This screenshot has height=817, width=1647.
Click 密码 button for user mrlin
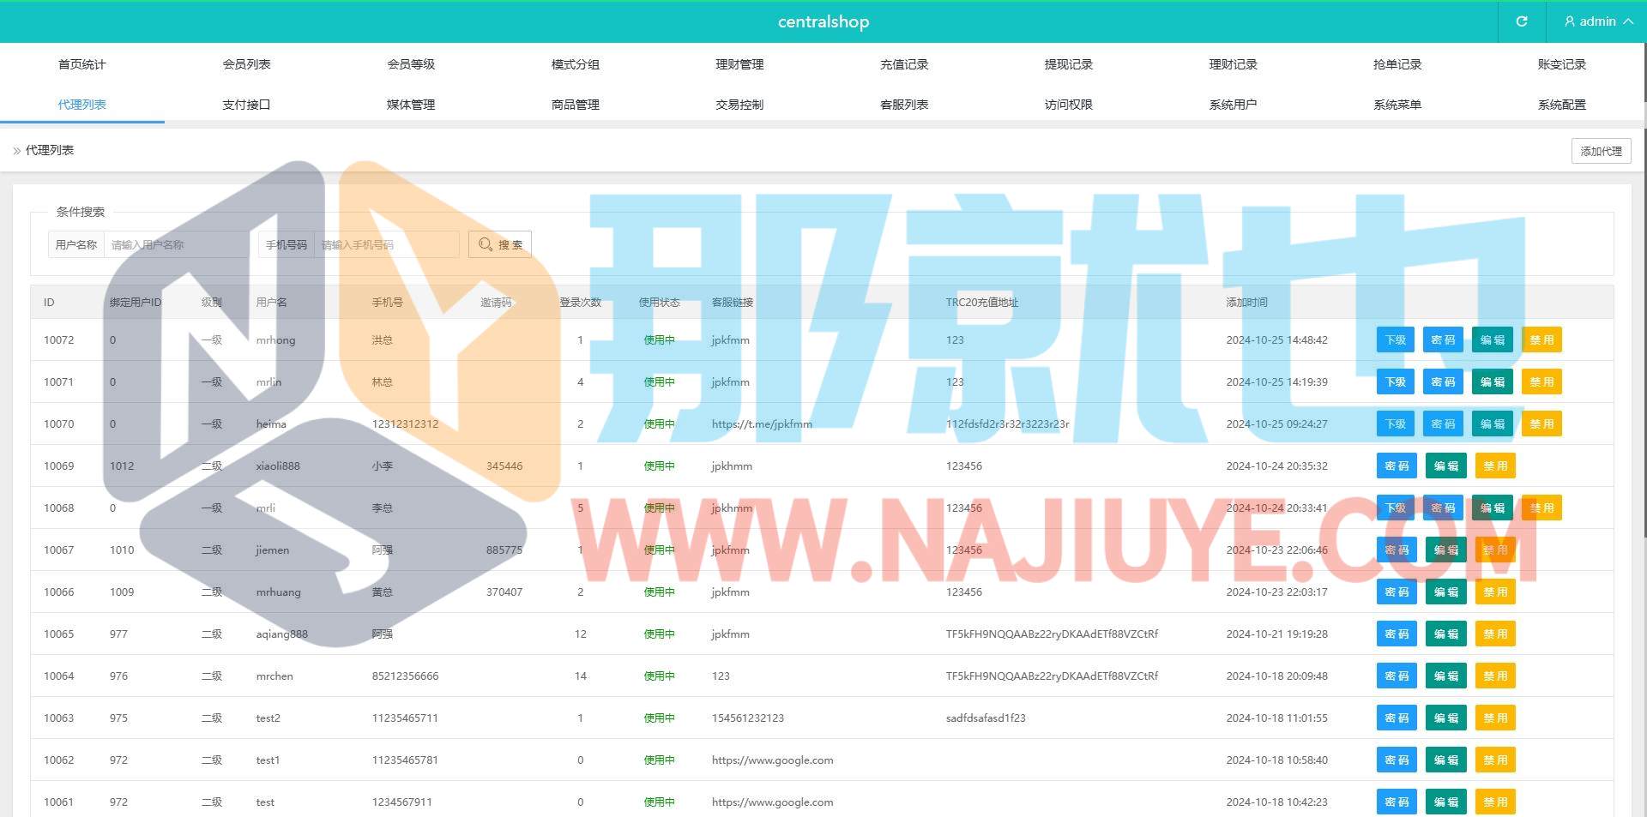[x=1443, y=382]
